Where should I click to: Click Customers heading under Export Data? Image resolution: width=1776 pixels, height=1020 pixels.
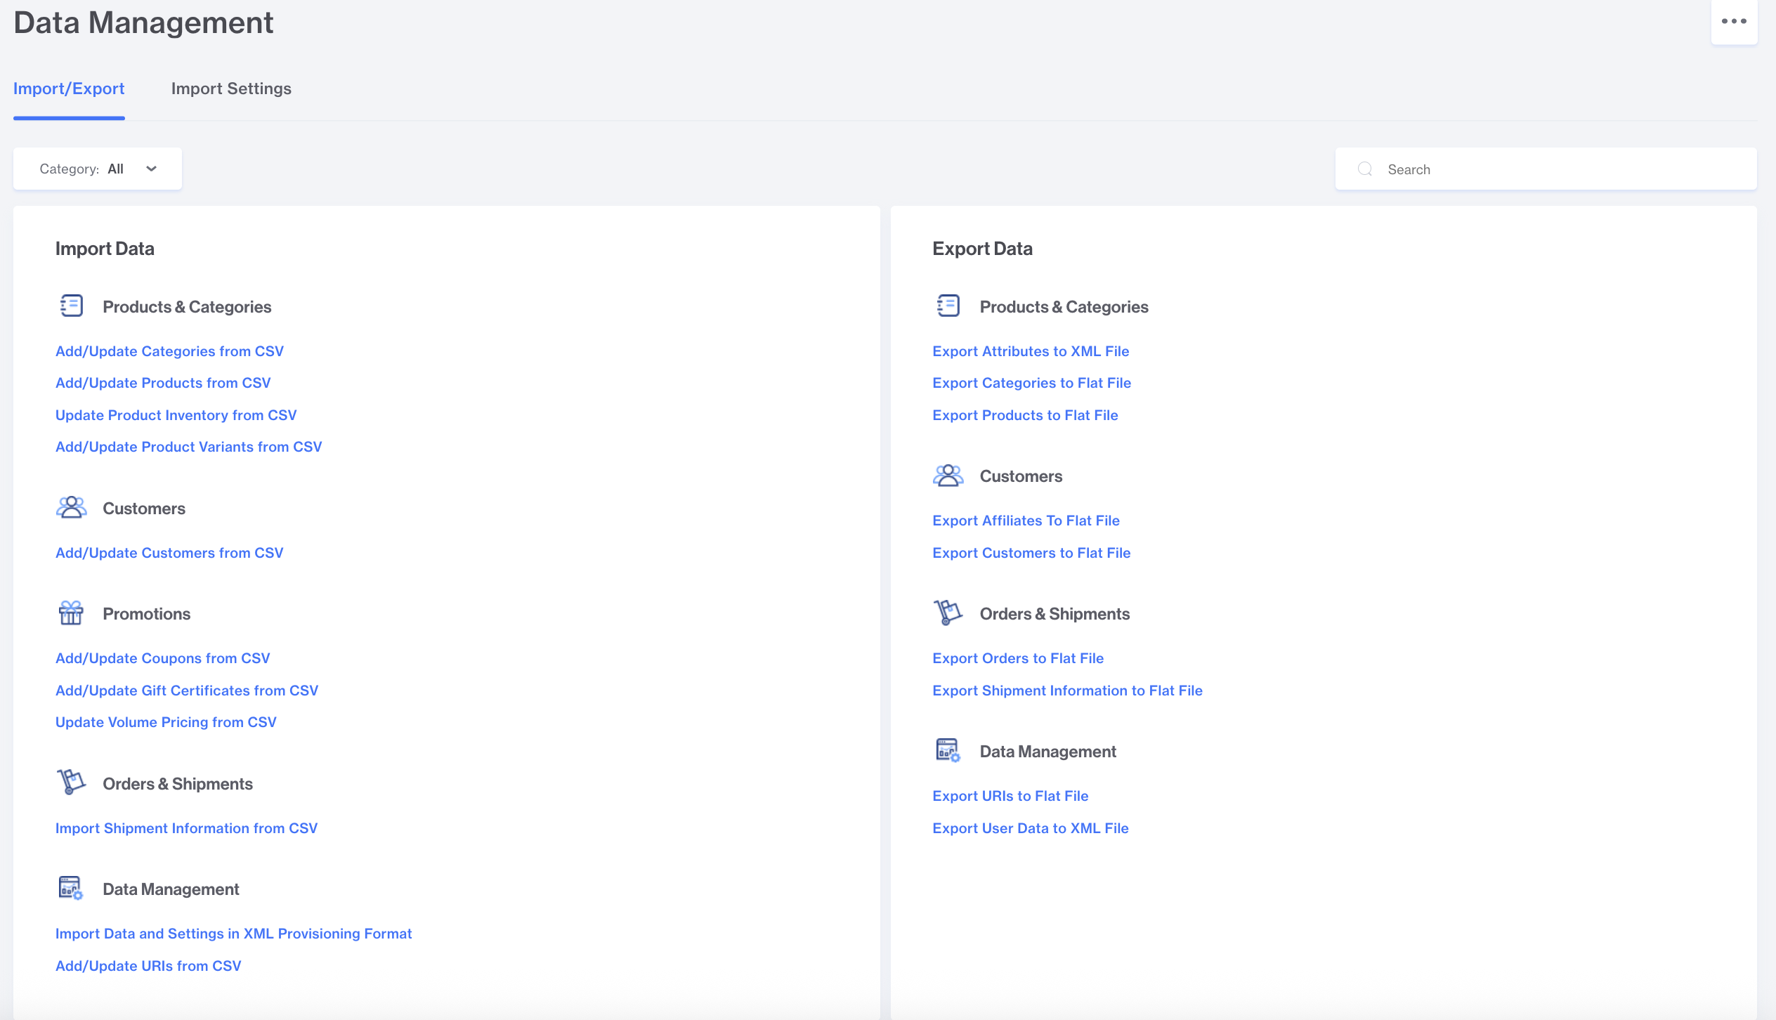click(1021, 476)
